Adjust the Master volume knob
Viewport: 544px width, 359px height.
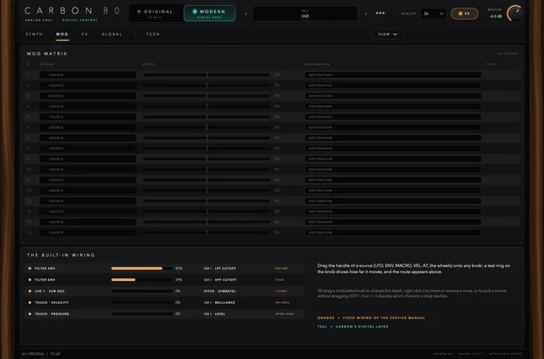(x=515, y=14)
